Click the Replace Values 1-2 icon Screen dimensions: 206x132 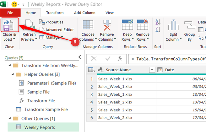(x=201, y=37)
